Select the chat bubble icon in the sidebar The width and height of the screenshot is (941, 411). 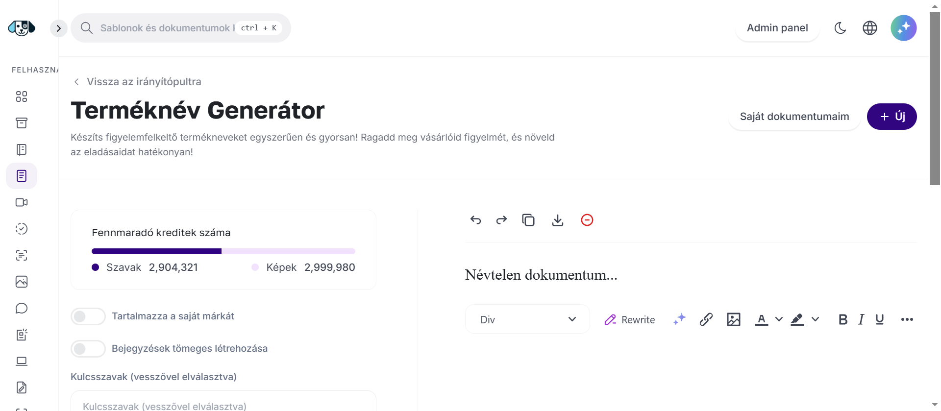(x=21, y=308)
